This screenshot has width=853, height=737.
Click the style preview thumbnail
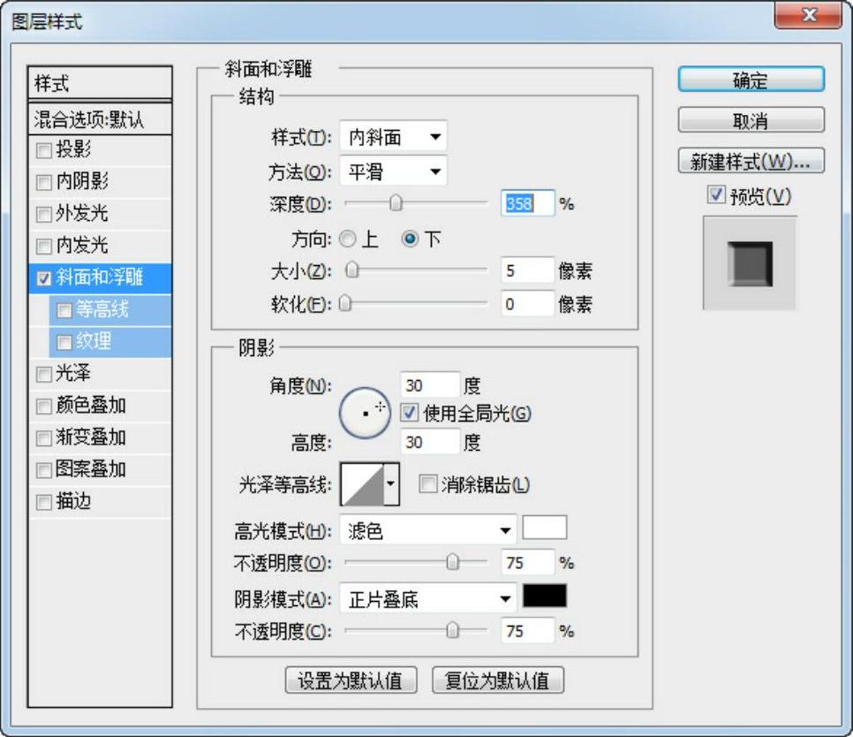tap(750, 263)
